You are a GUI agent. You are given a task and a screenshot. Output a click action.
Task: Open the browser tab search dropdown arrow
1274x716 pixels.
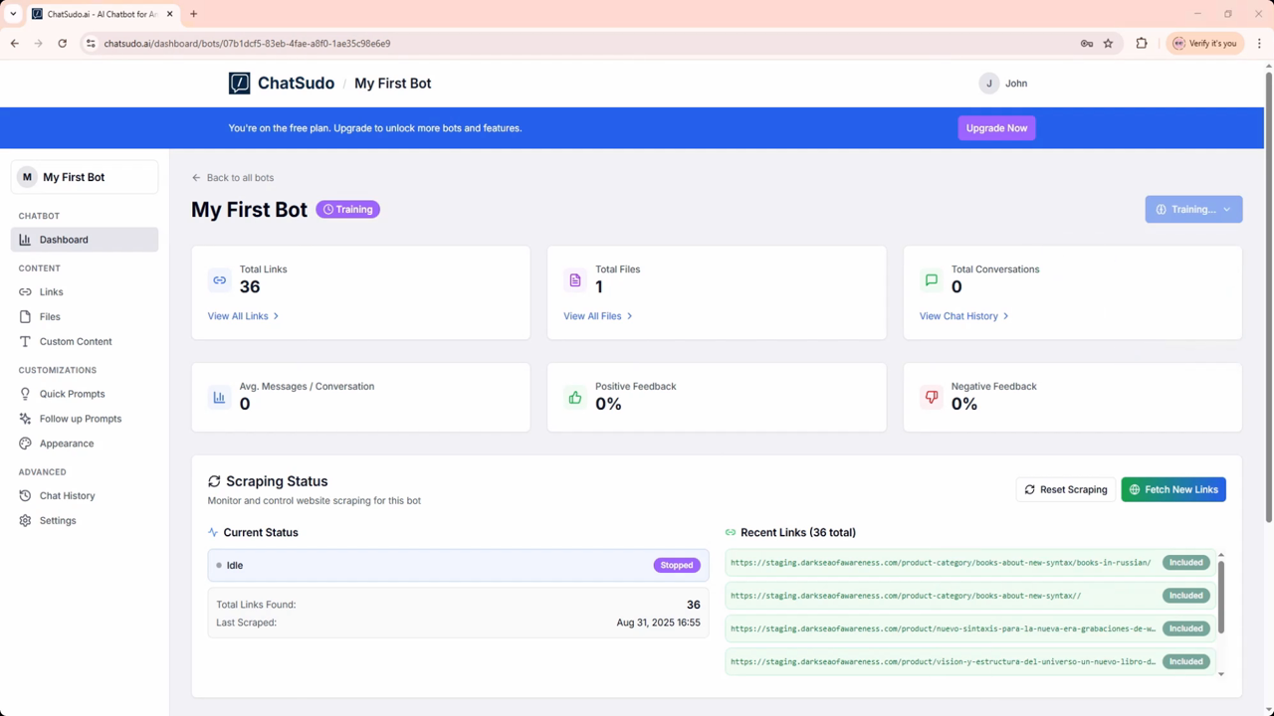(13, 14)
